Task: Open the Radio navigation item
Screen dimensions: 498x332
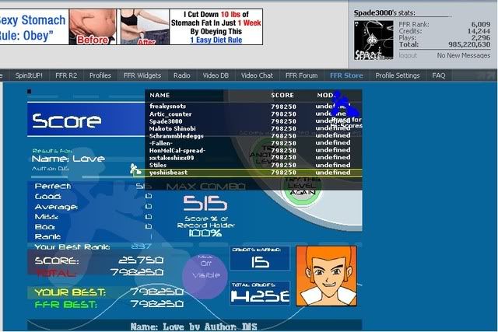Action: click(x=181, y=75)
